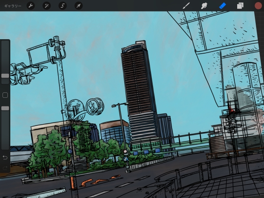This screenshot has height=198, width=264.
Task: Open the Adjustments magic wand menu
Action: click(47, 6)
